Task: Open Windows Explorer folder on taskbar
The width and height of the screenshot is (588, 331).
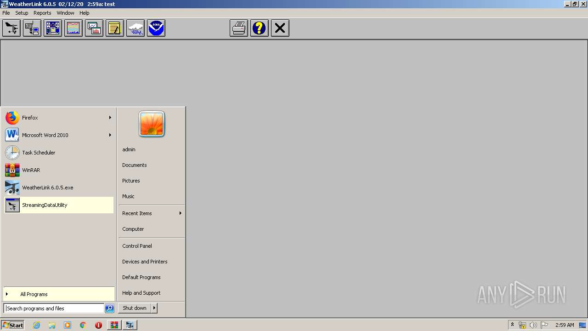Action: (x=52, y=325)
